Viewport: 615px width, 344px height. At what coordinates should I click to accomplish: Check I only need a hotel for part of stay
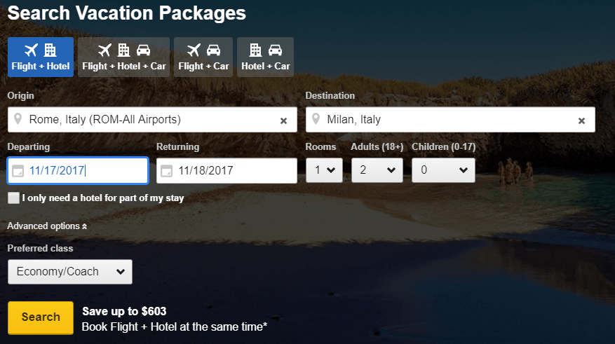(13, 198)
